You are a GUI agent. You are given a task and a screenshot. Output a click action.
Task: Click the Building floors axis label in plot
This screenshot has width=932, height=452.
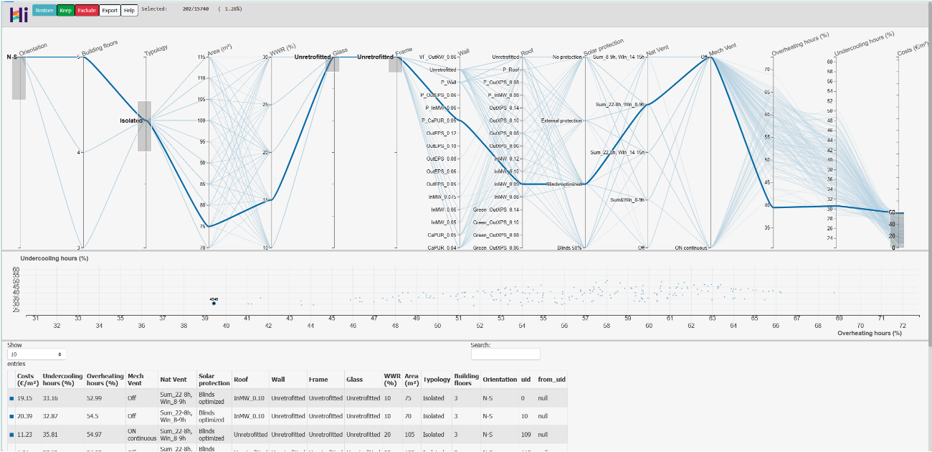tap(100, 48)
